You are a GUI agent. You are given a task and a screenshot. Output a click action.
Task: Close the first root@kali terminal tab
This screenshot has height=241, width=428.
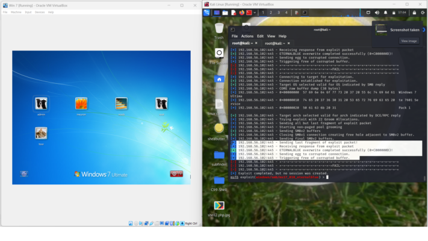[256, 43]
